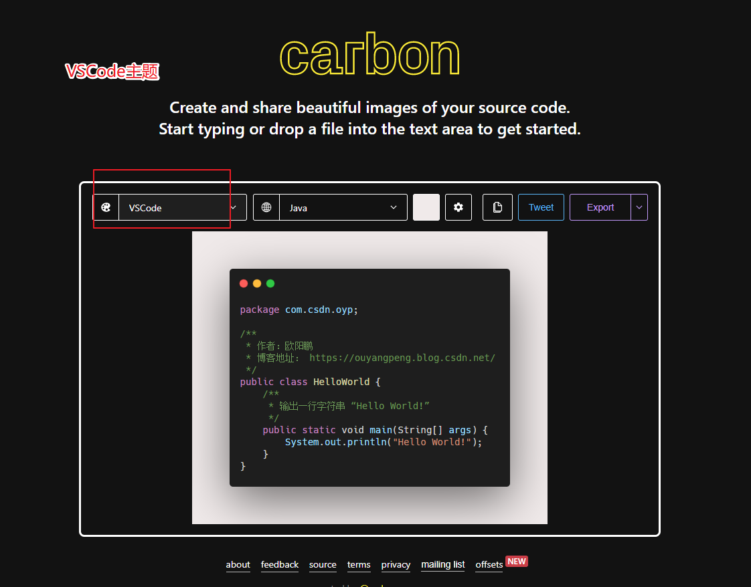Expand theme list using its chevron arrow
This screenshot has height=587, width=751.
pos(234,207)
